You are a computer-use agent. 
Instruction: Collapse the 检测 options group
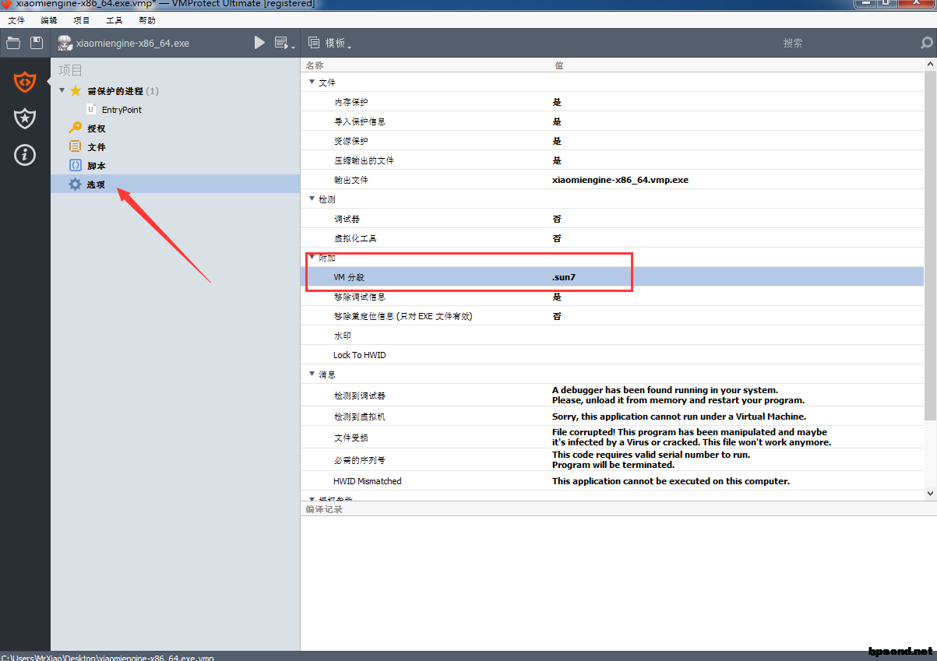click(312, 199)
